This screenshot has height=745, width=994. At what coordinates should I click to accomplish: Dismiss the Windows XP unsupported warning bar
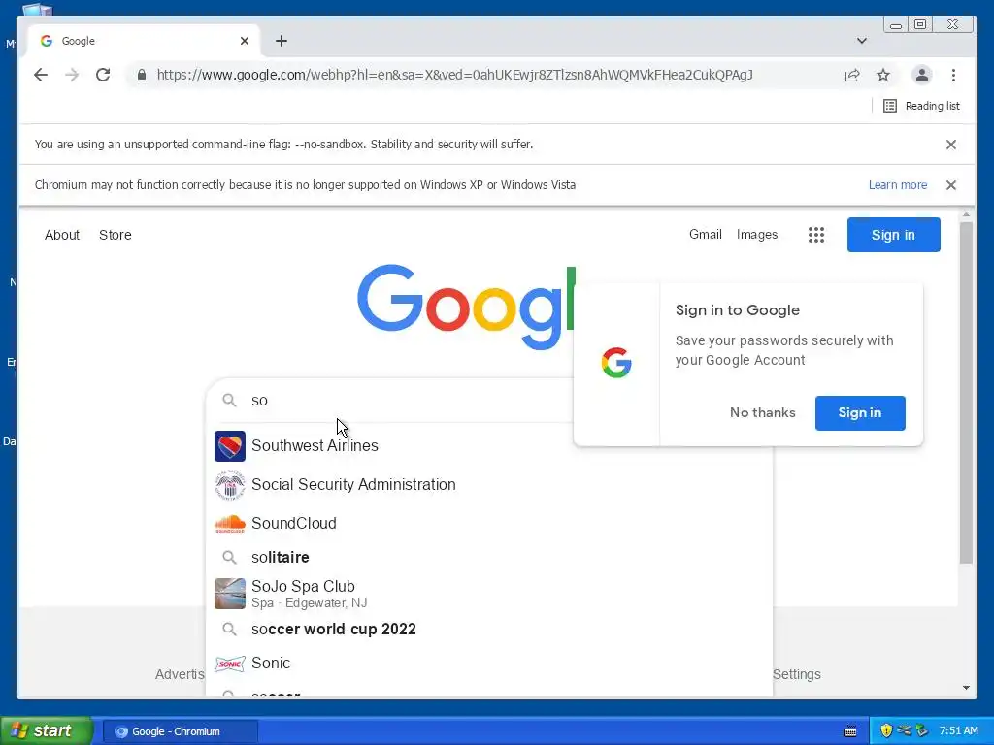951,185
